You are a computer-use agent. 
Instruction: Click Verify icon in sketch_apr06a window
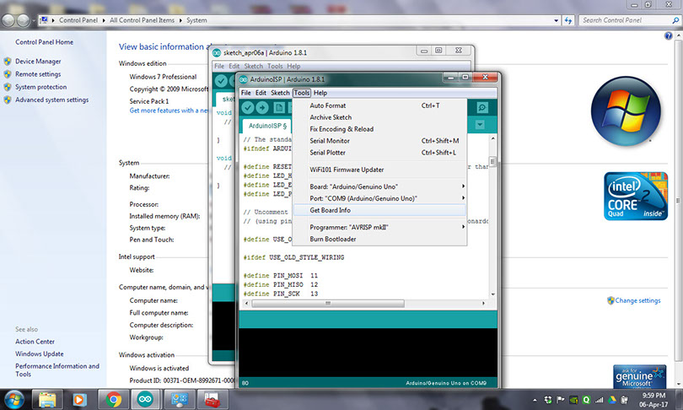pos(221,81)
